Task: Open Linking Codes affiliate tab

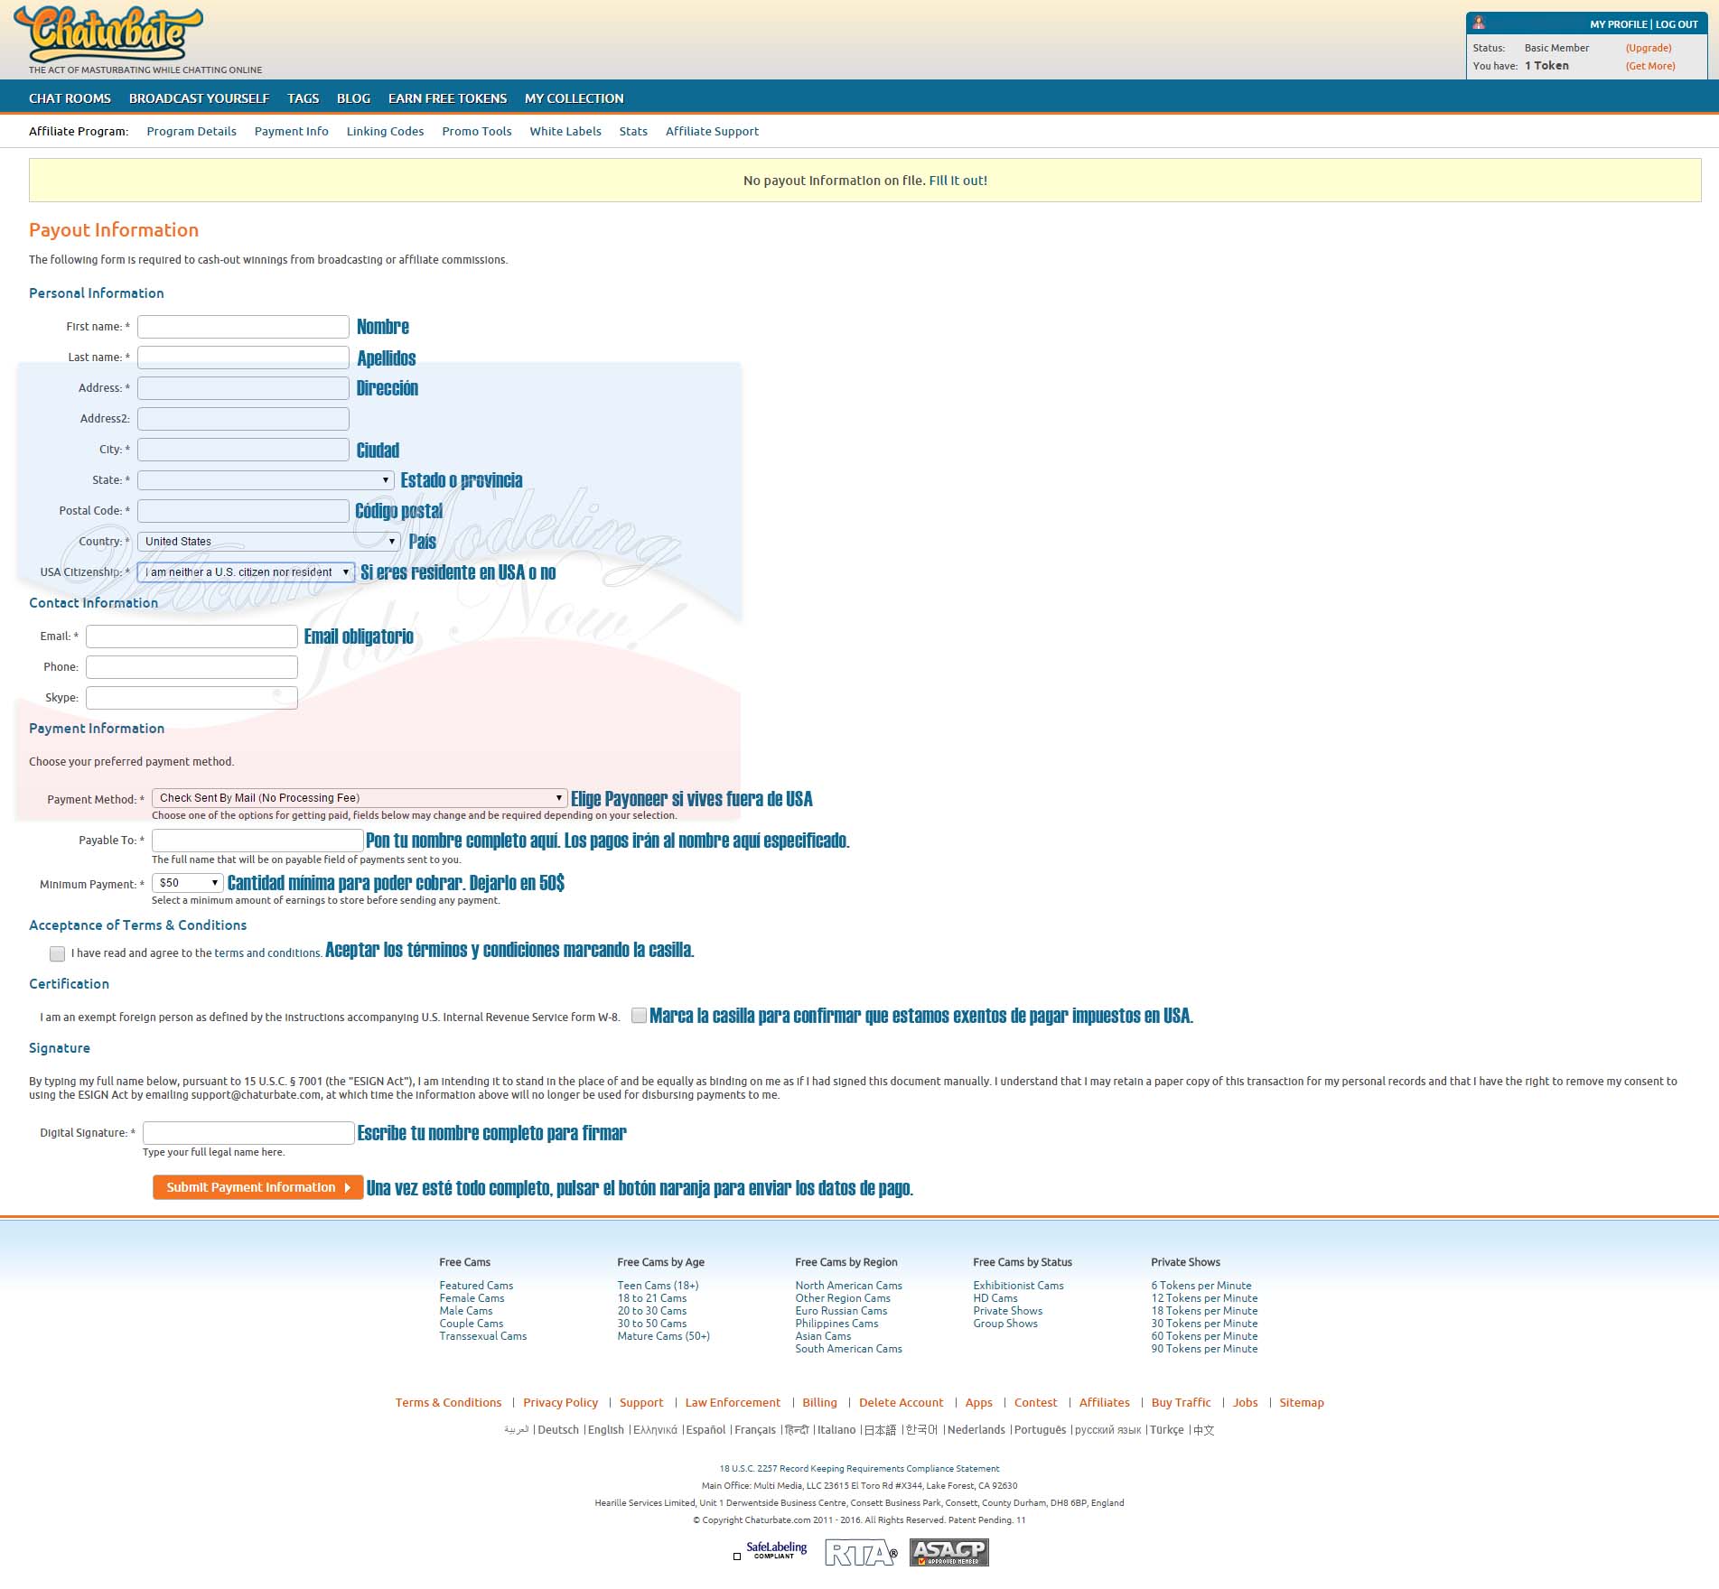Action: 385,131
